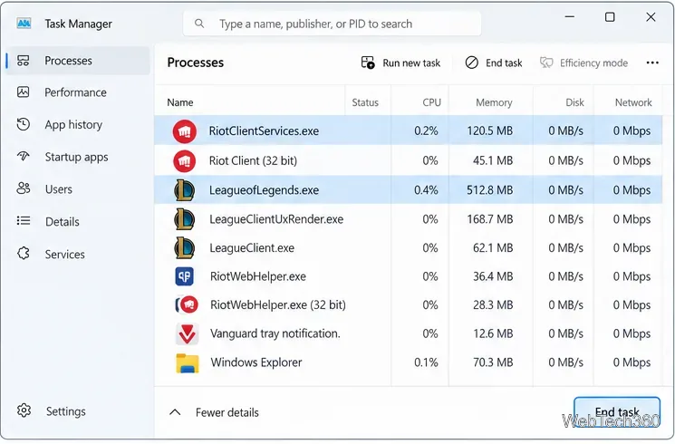The height and width of the screenshot is (444, 675).
Task: Click the Users people icon
Action: [24, 188]
